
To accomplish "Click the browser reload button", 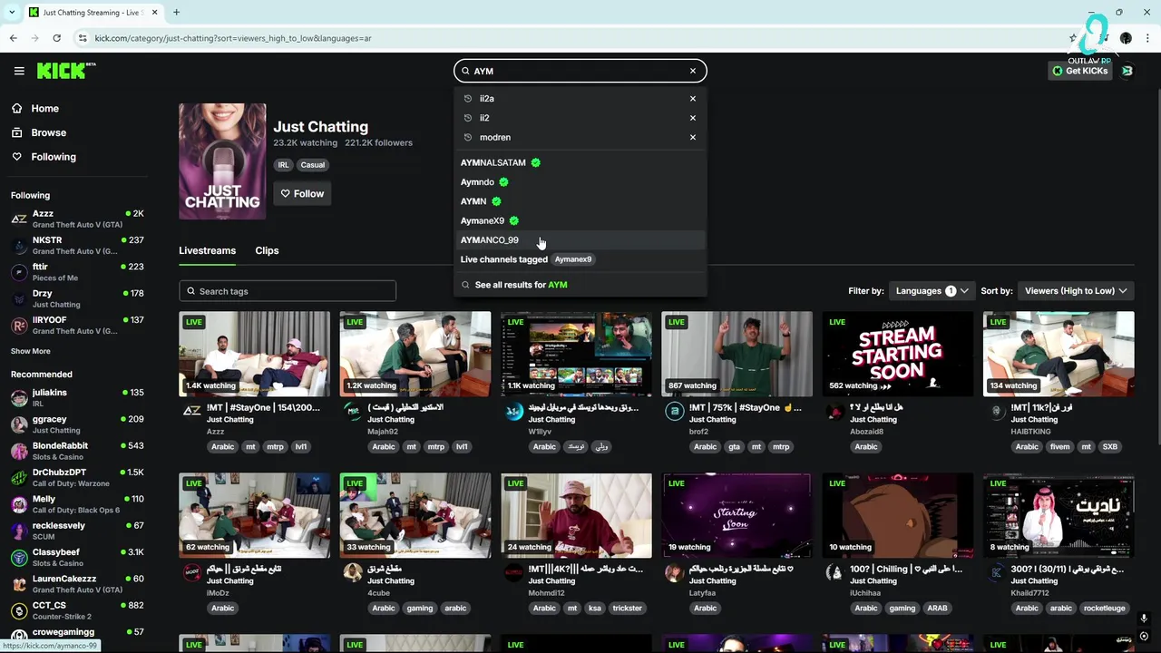I will (x=56, y=38).
